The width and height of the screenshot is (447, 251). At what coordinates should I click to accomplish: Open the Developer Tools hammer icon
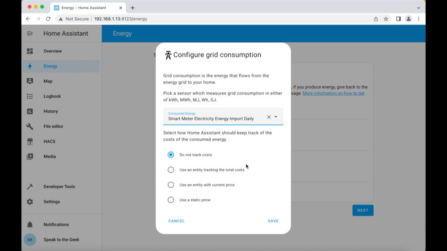coord(30,187)
